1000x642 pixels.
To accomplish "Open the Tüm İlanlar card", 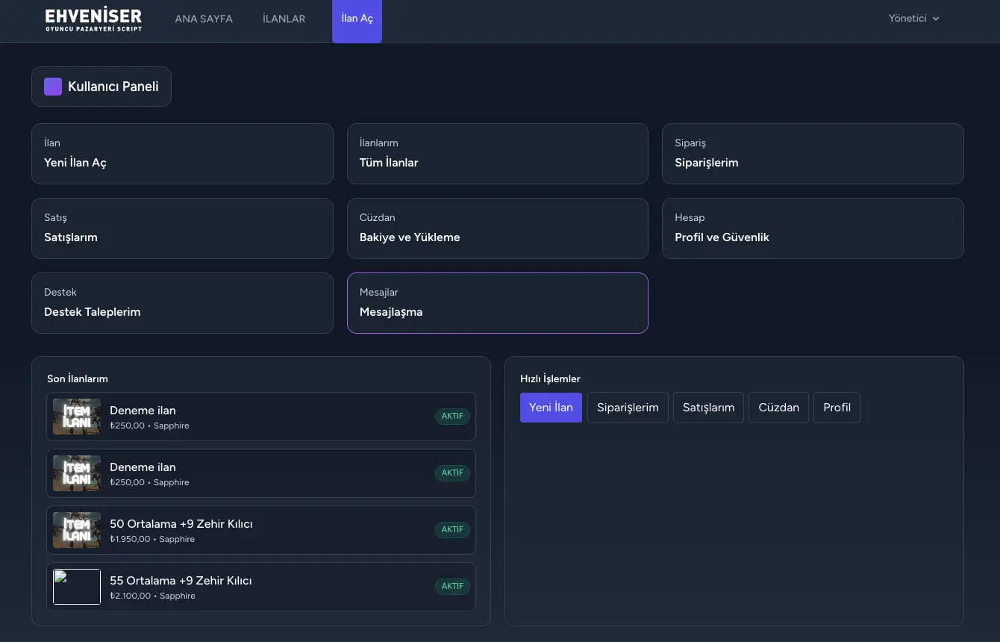I will [x=497, y=154].
